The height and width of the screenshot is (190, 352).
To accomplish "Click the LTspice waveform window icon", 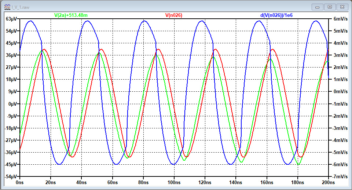I will [7, 7].
